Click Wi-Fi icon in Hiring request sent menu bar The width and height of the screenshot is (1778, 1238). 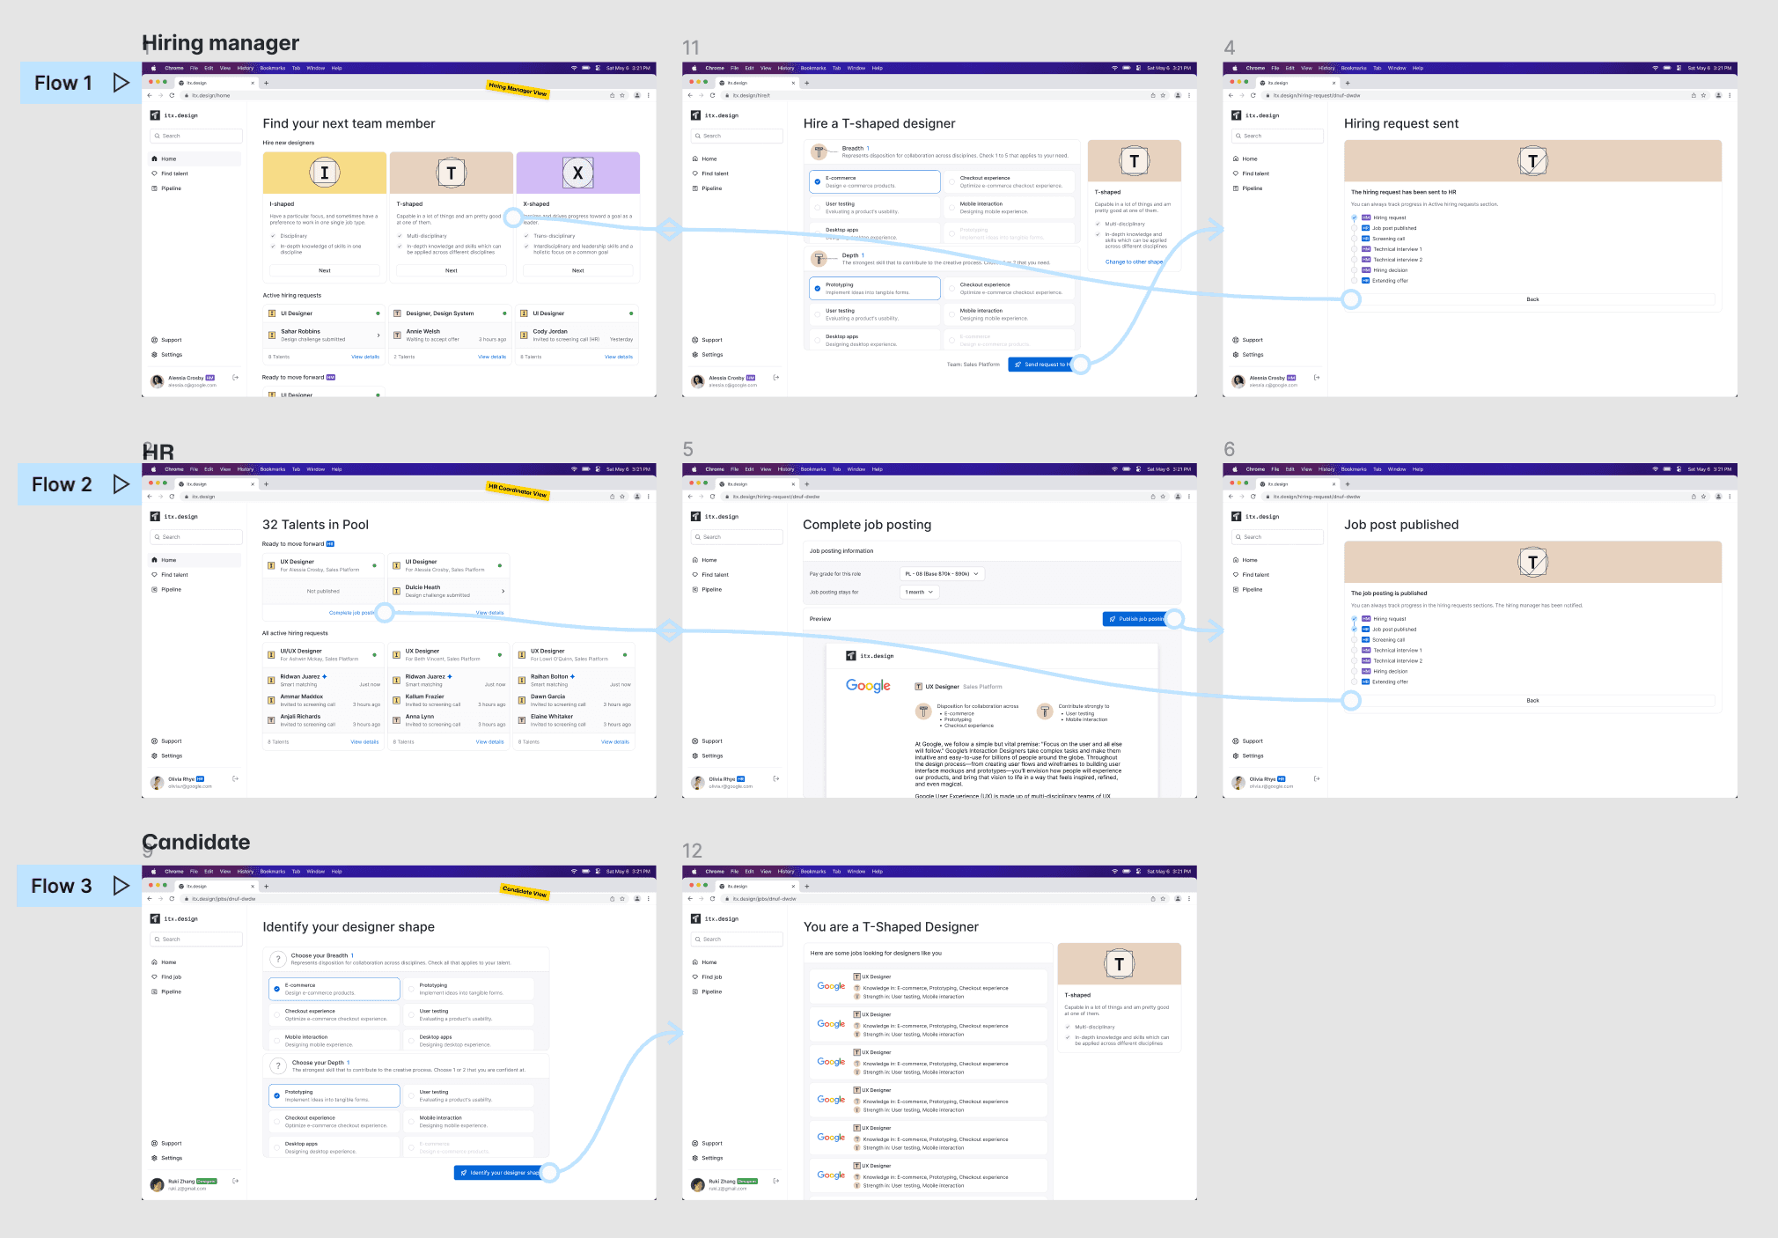1655,68
